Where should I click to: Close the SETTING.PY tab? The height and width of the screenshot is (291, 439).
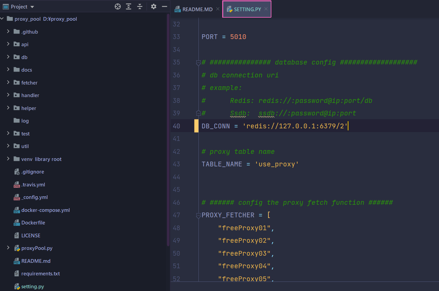coord(266,9)
